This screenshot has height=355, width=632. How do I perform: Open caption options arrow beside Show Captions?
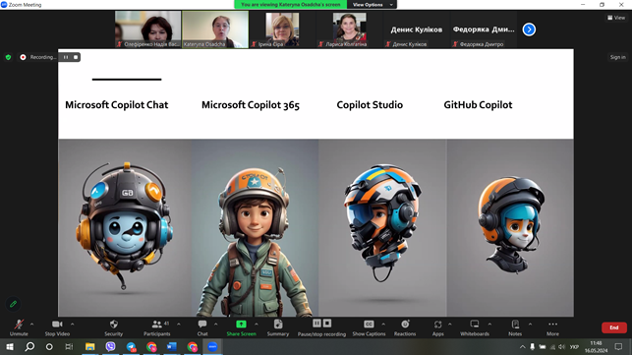(383, 324)
